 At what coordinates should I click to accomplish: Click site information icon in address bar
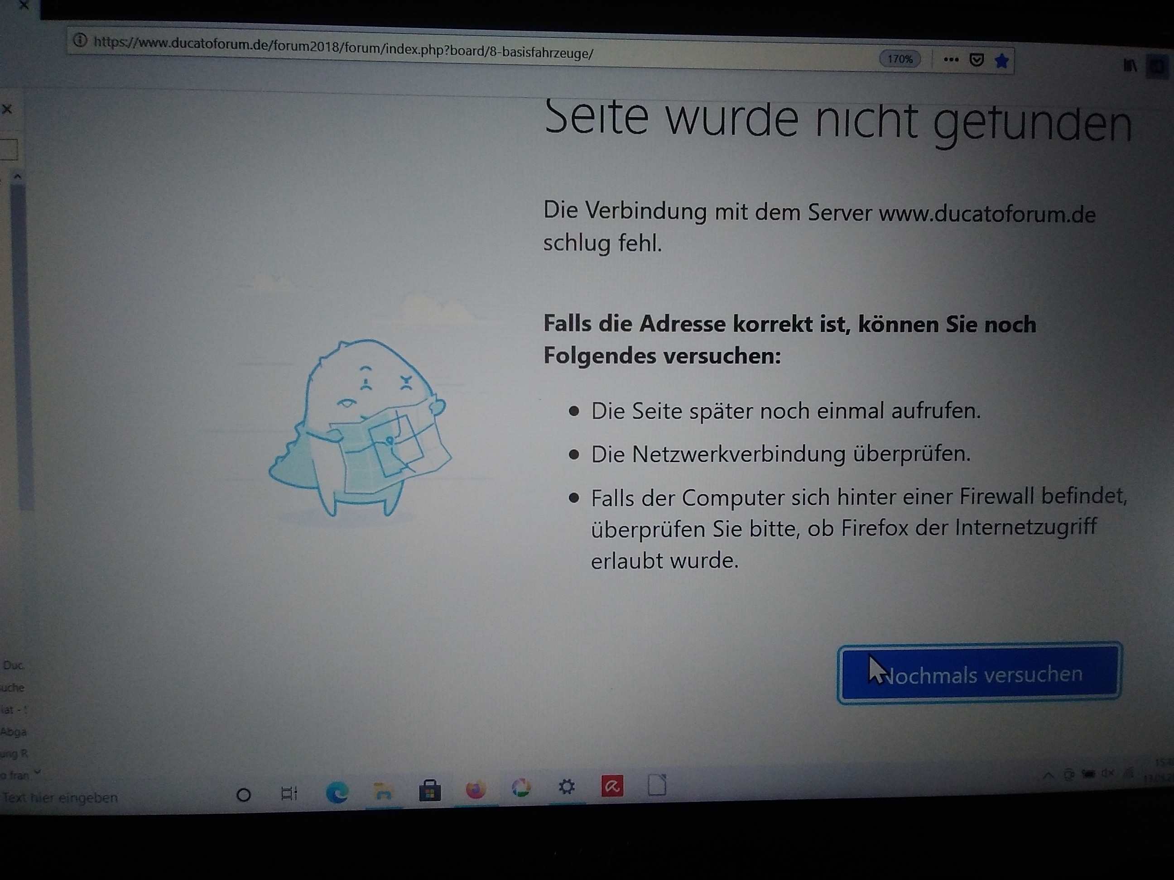[x=80, y=40]
